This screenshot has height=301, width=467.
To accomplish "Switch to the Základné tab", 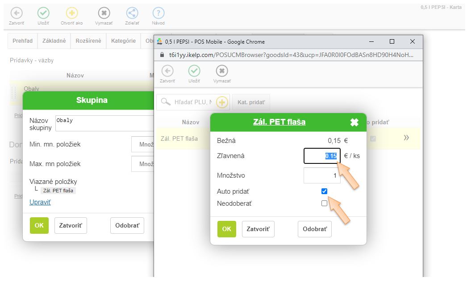I will click(x=54, y=41).
